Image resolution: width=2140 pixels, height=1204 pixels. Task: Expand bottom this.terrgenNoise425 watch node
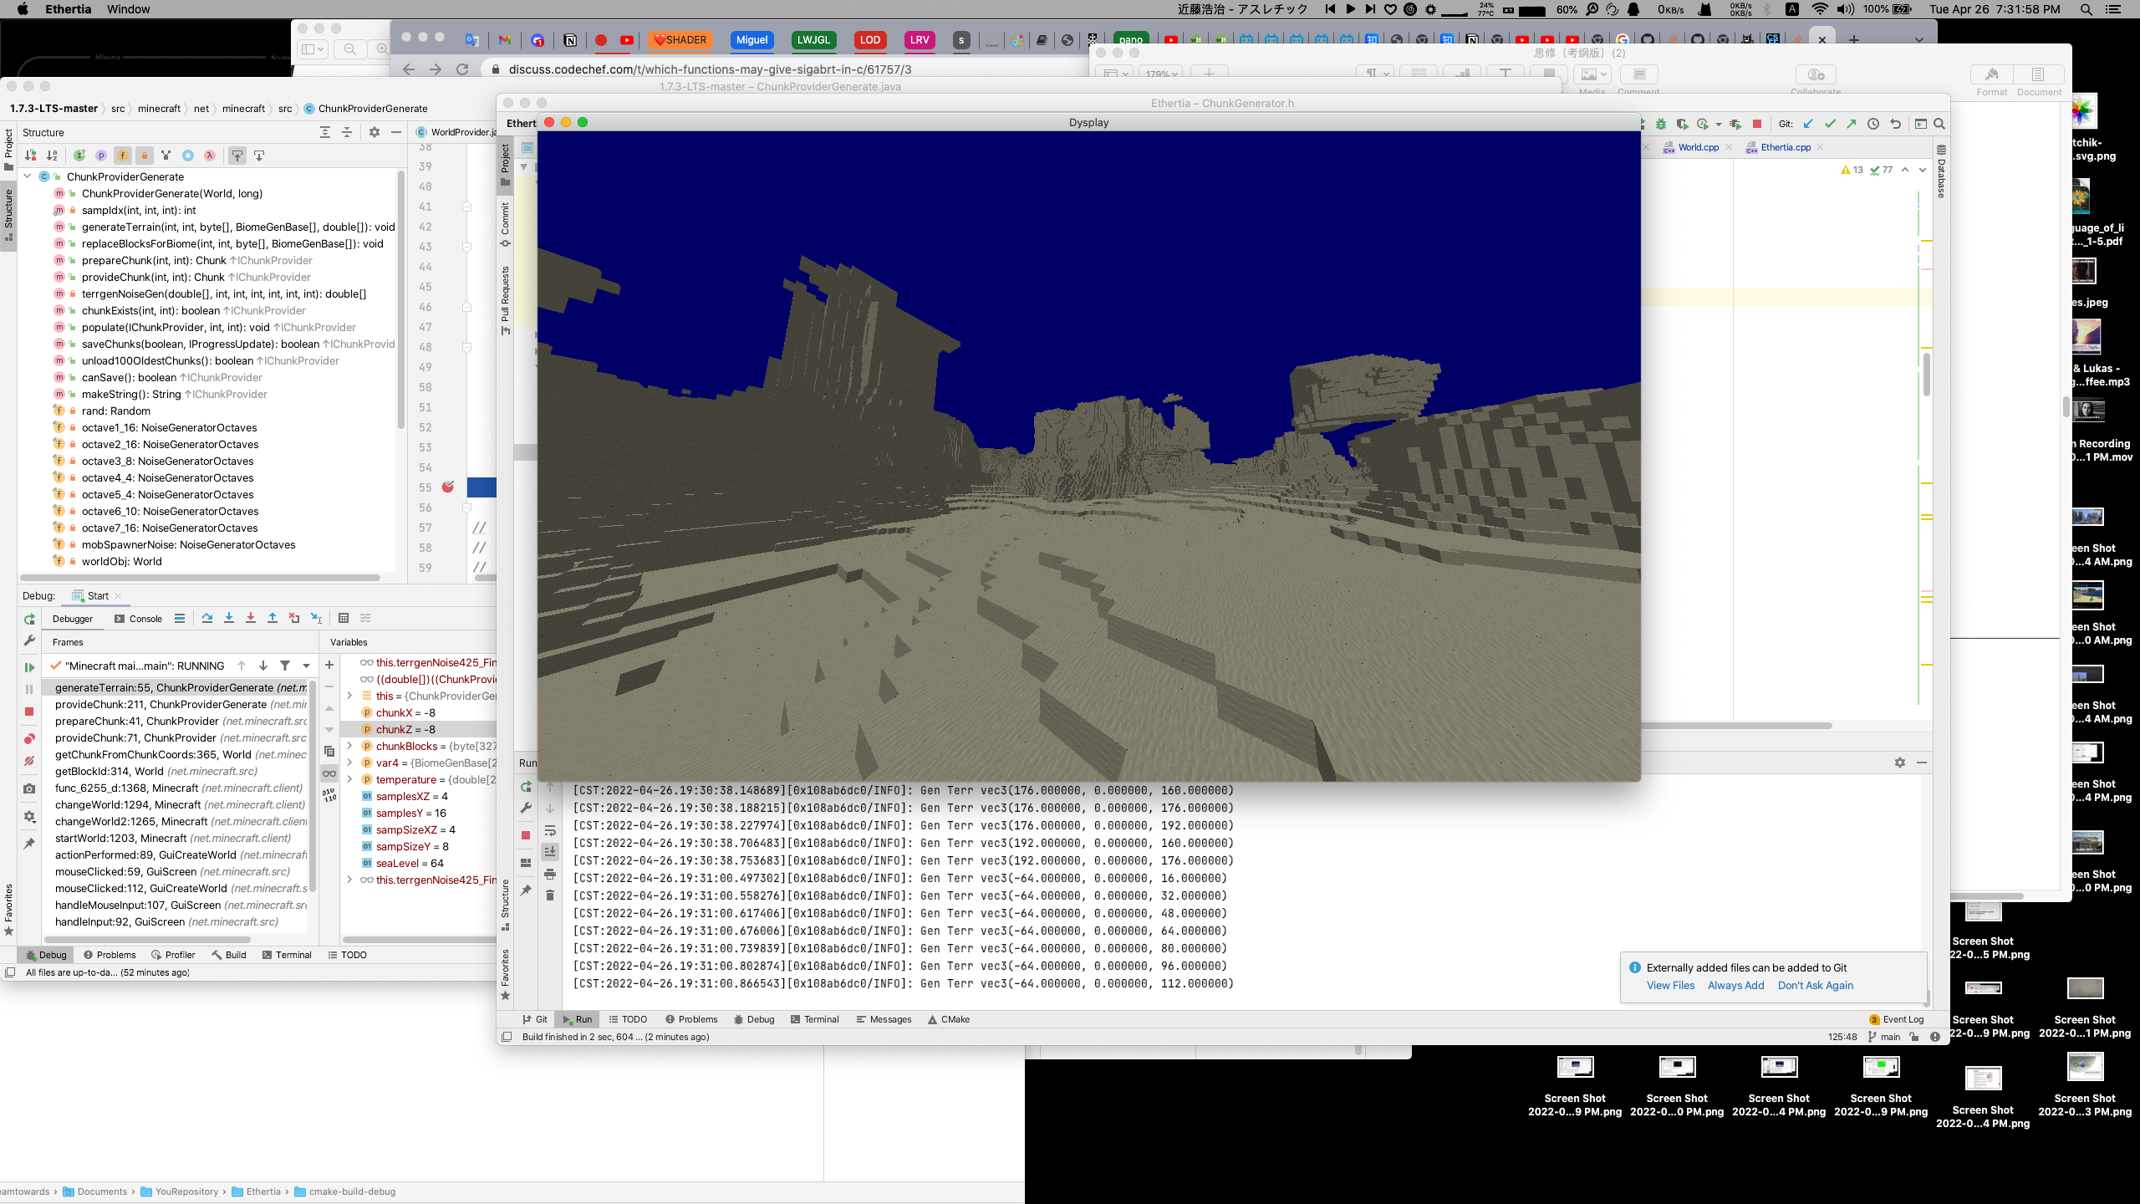(349, 880)
